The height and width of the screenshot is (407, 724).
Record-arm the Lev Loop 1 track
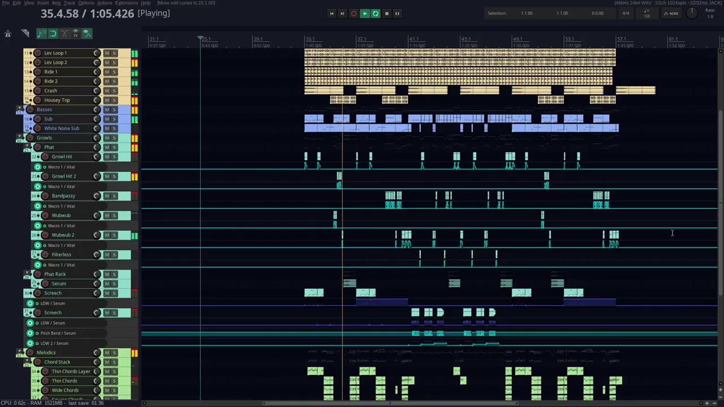[x=37, y=53]
